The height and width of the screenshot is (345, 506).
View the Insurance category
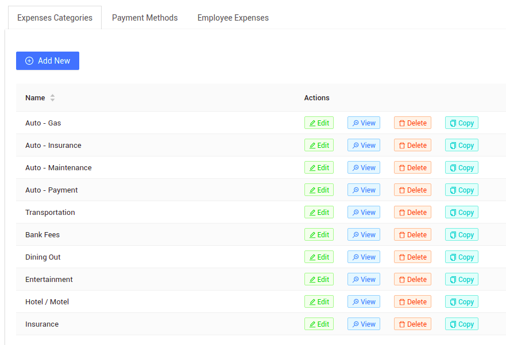364,324
